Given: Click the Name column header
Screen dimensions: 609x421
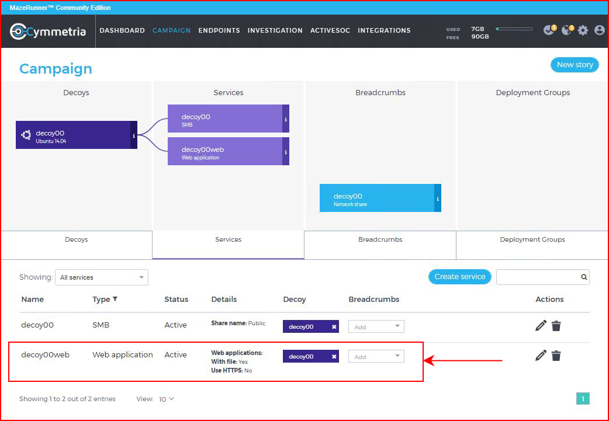Looking at the screenshot, I should pyautogui.click(x=33, y=299).
